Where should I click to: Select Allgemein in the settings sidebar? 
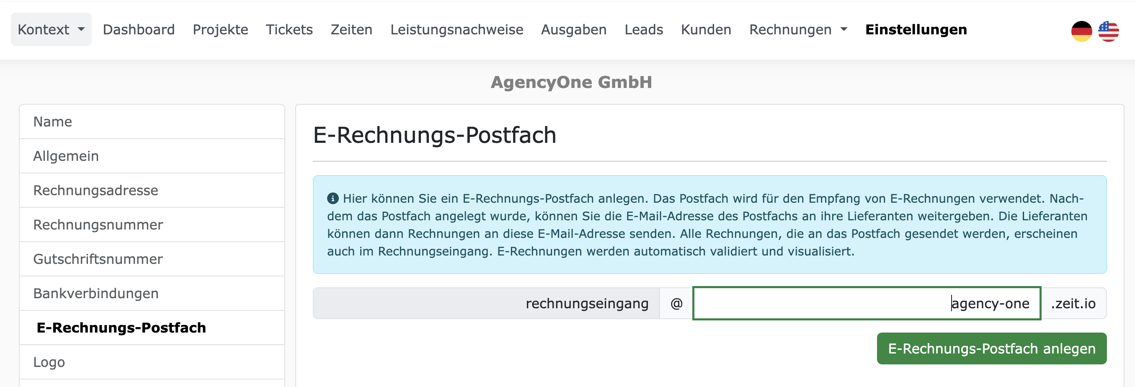tap(66, 156)
